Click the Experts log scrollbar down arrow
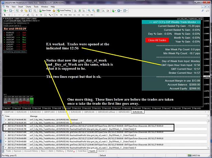The width and height of the screenshot is (212, 158). [x=208, y=148]
